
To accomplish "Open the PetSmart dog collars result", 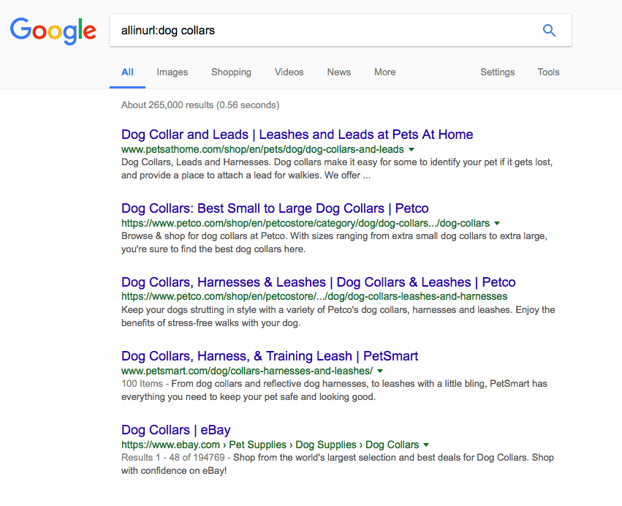I will [x=270, y=355].
